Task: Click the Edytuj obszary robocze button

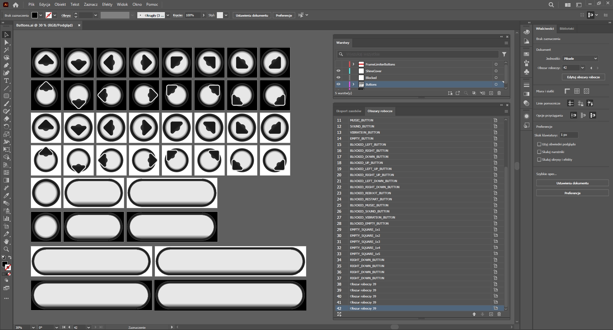Action: (583, 77)
